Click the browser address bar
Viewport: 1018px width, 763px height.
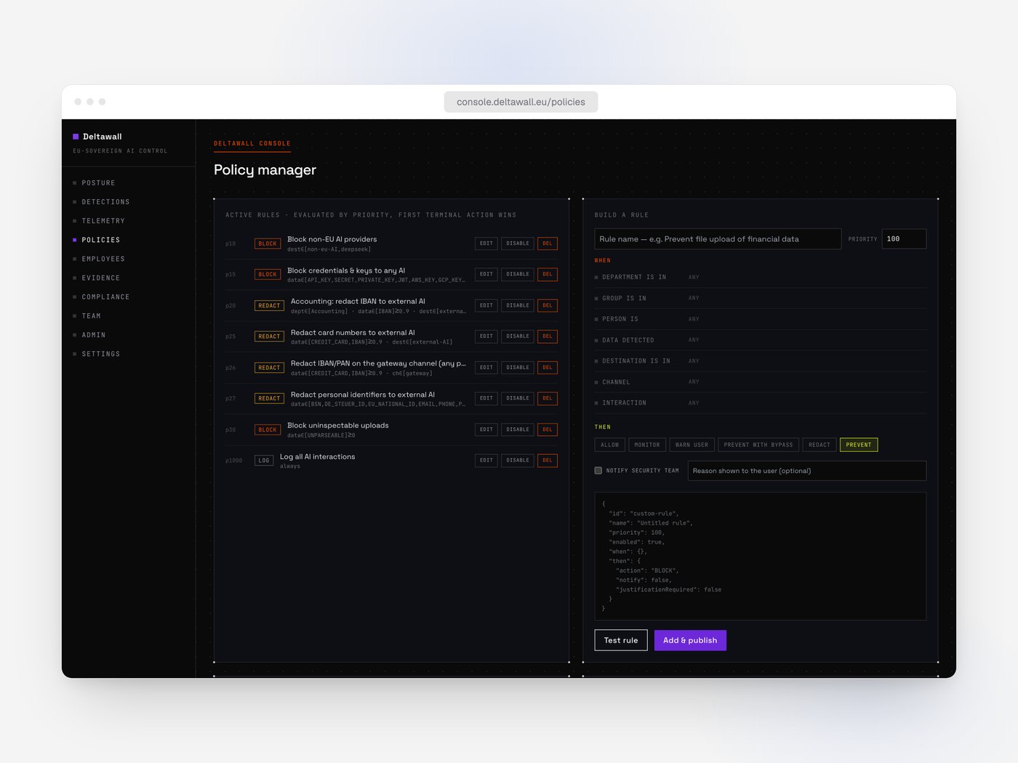521,102
